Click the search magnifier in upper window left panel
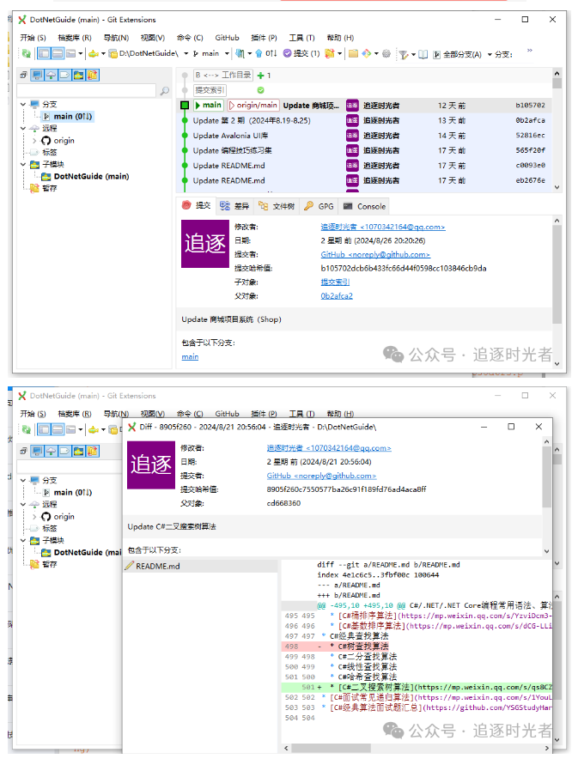Image resolution: width=572 pixels, height=765 pixels. (x=165, y=91)
